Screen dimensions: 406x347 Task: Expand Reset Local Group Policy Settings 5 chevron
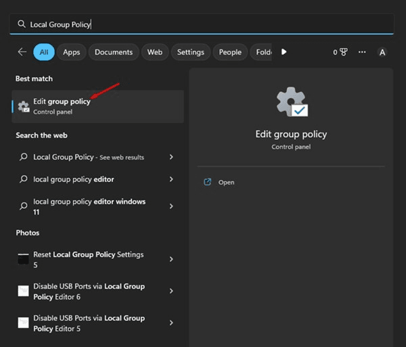[171, 259]
